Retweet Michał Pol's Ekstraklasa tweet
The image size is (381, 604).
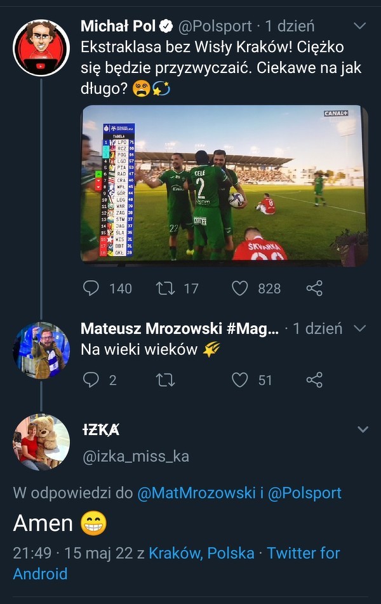pyautogui.click(x=166, y=288)
